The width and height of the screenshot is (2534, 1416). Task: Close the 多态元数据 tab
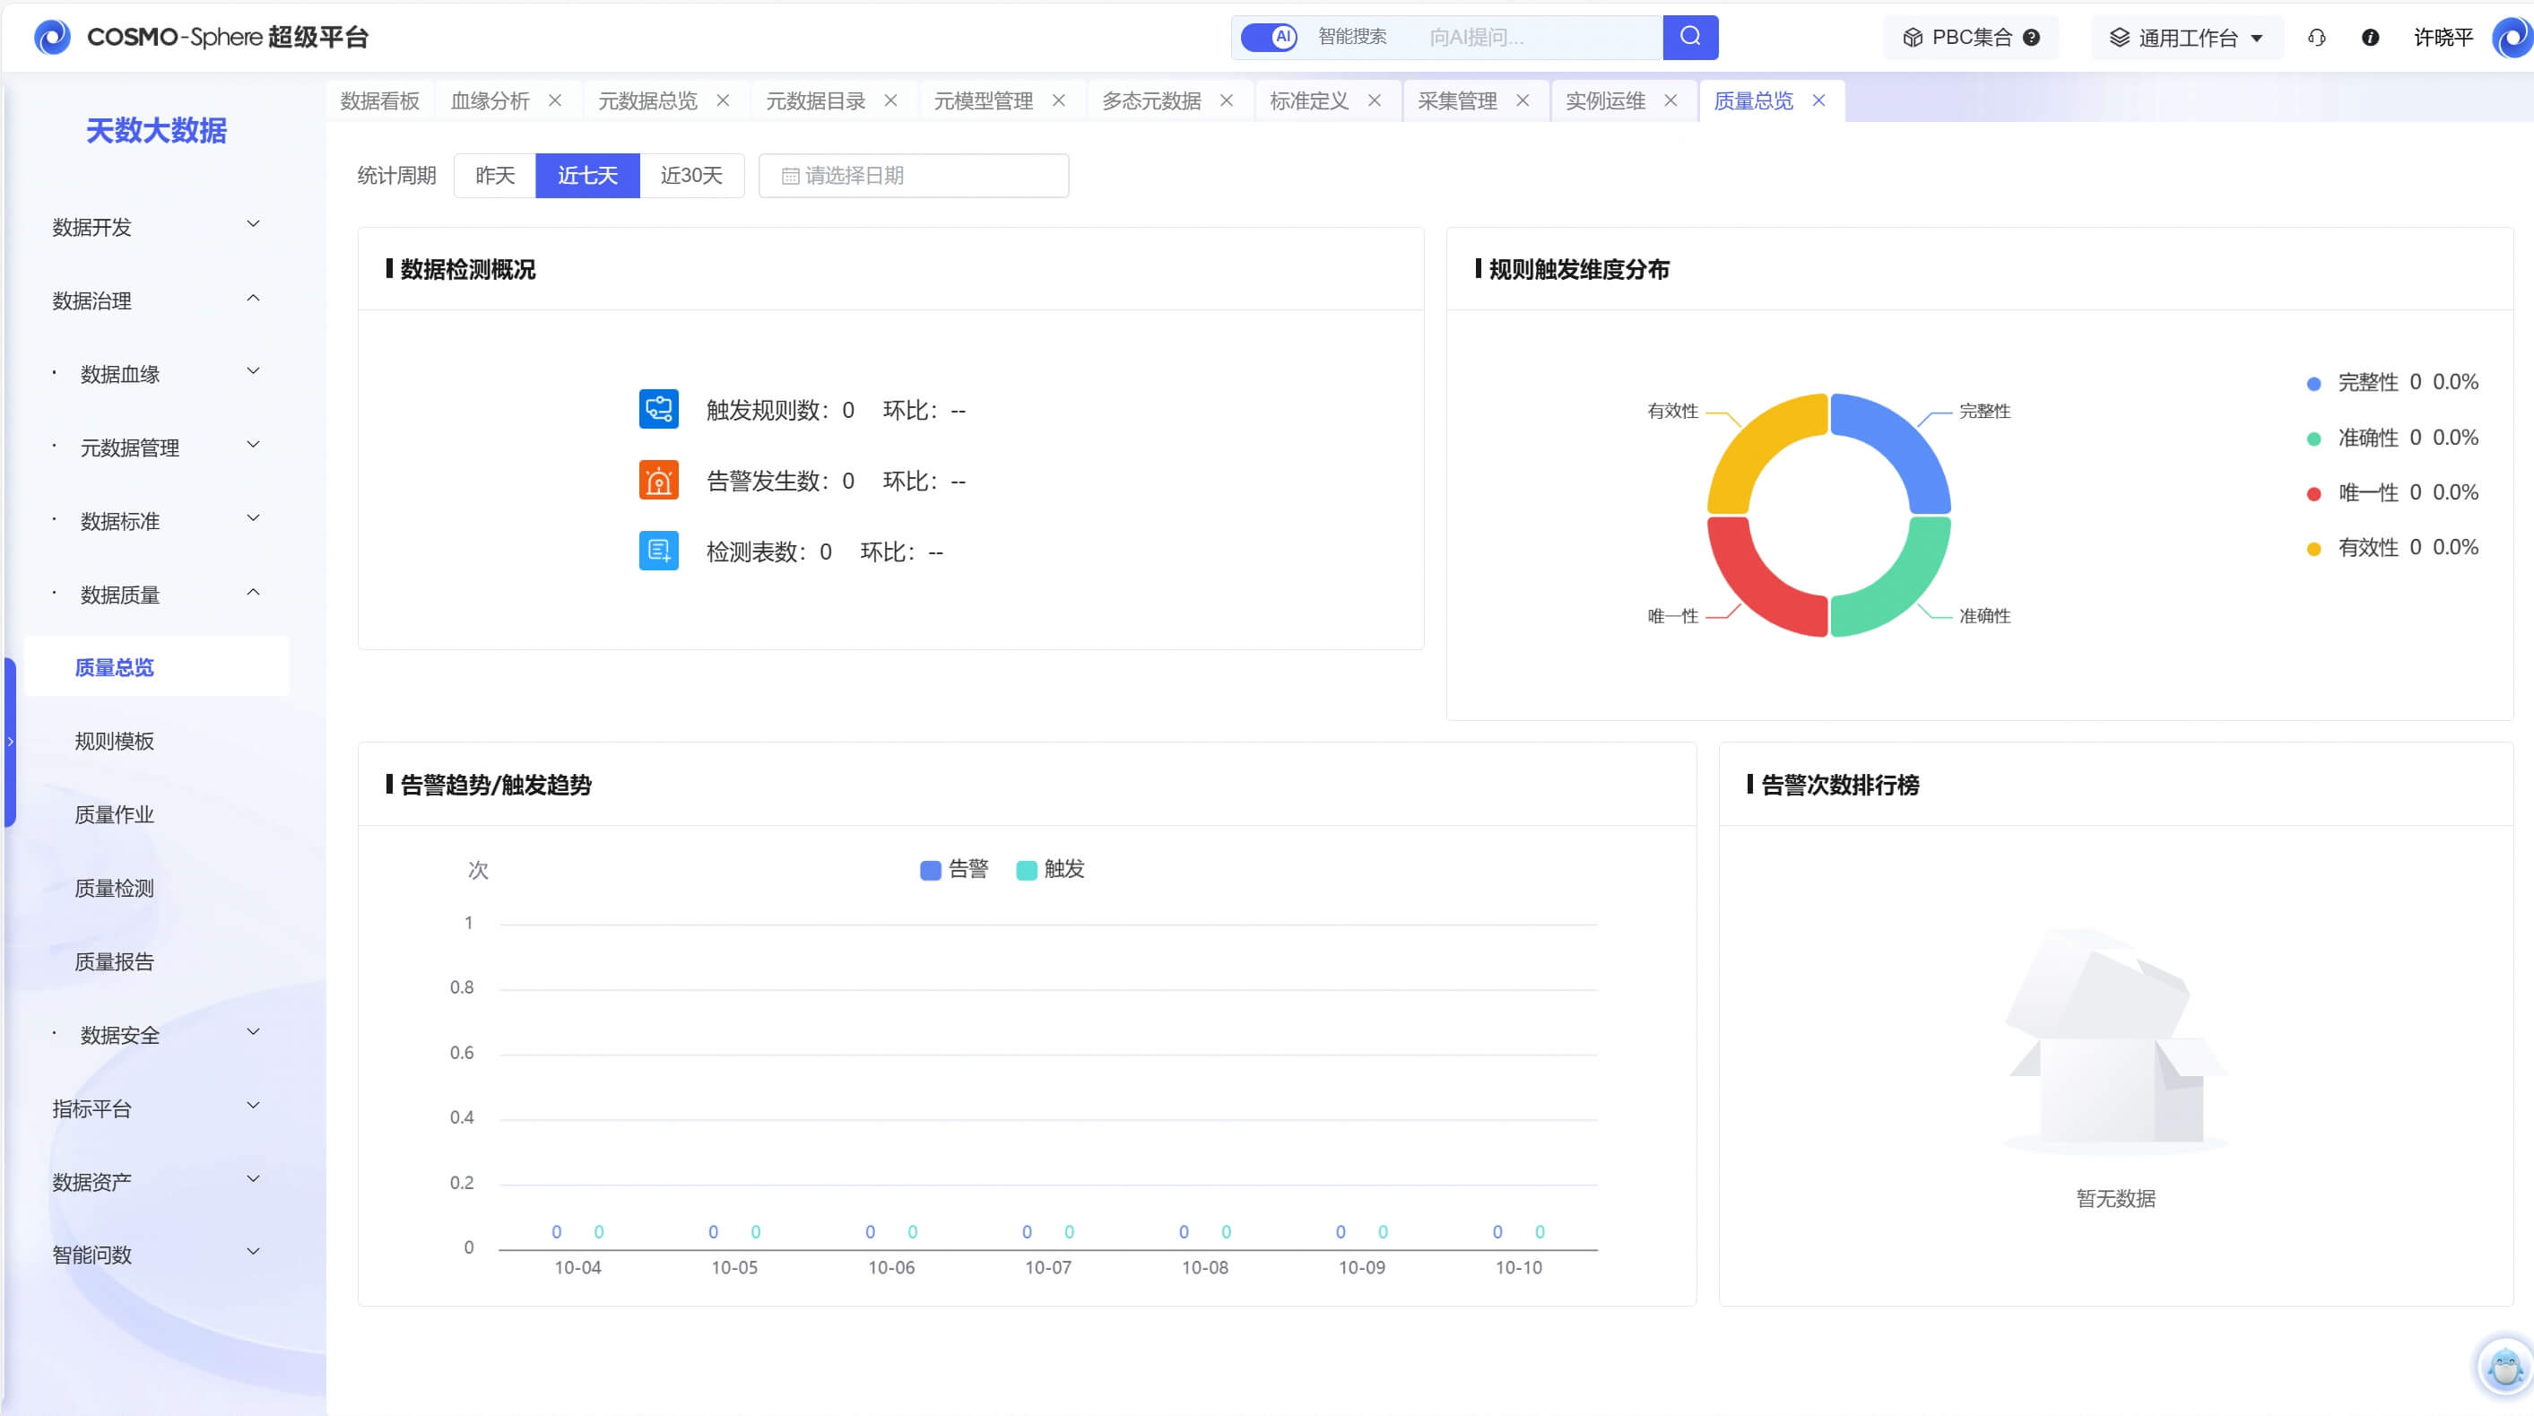[x=1227, y=100]
